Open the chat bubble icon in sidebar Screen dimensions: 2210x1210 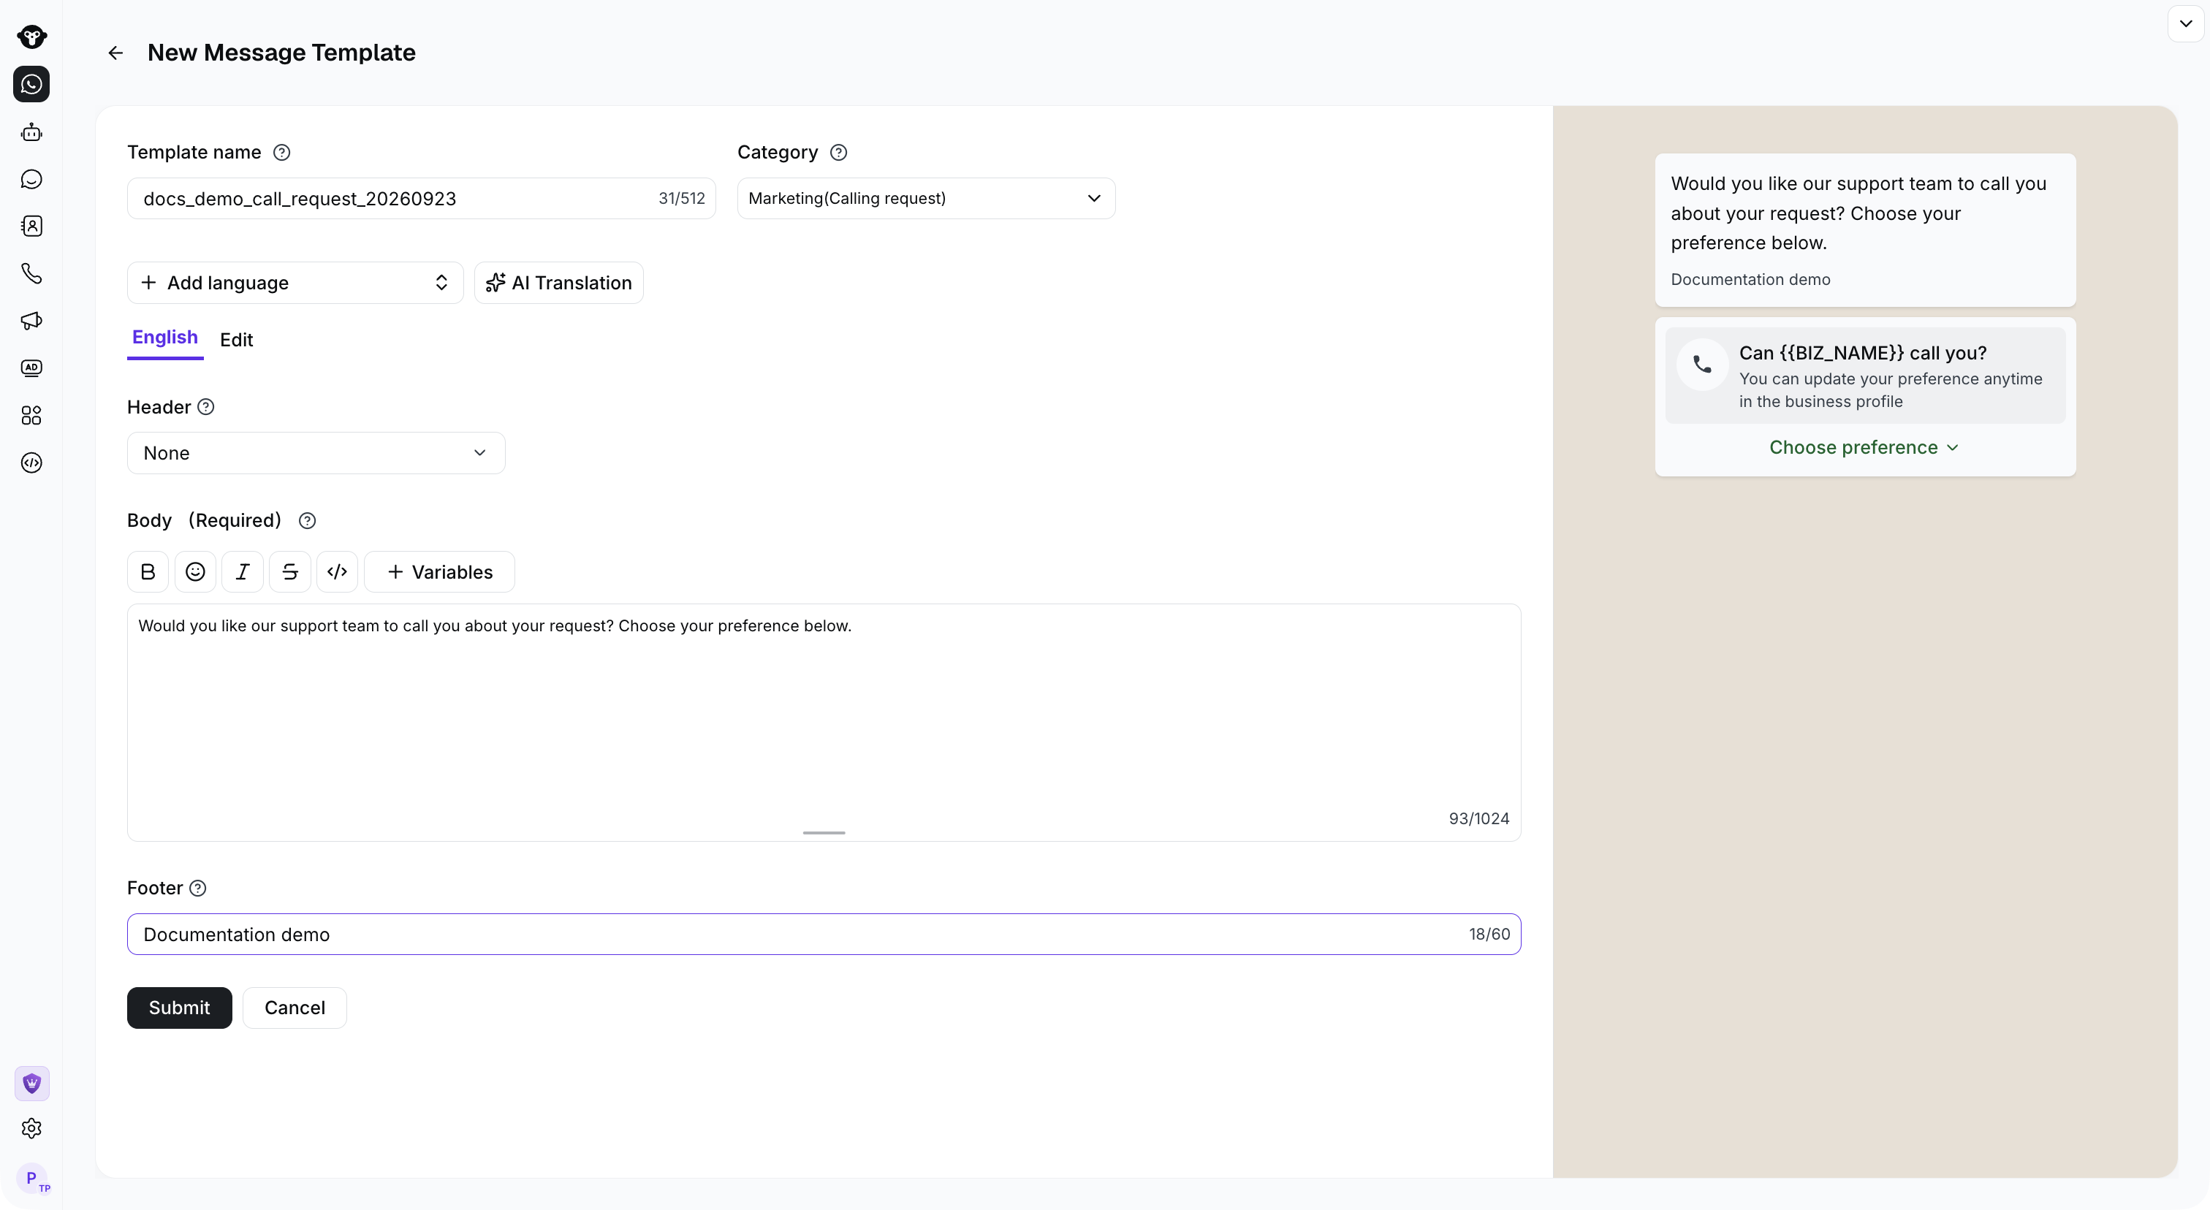coord(31,179)
